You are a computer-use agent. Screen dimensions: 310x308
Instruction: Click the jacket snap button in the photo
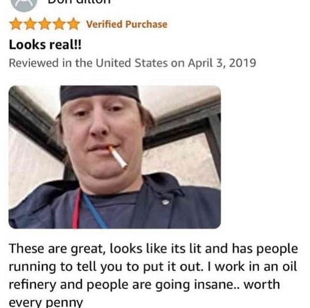(166, 202)
